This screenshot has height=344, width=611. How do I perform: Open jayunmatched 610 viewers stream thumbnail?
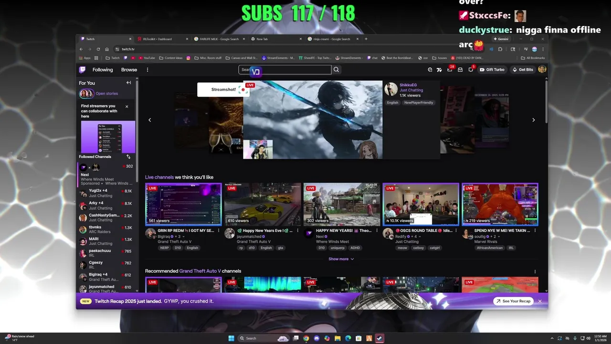[263, 204]
